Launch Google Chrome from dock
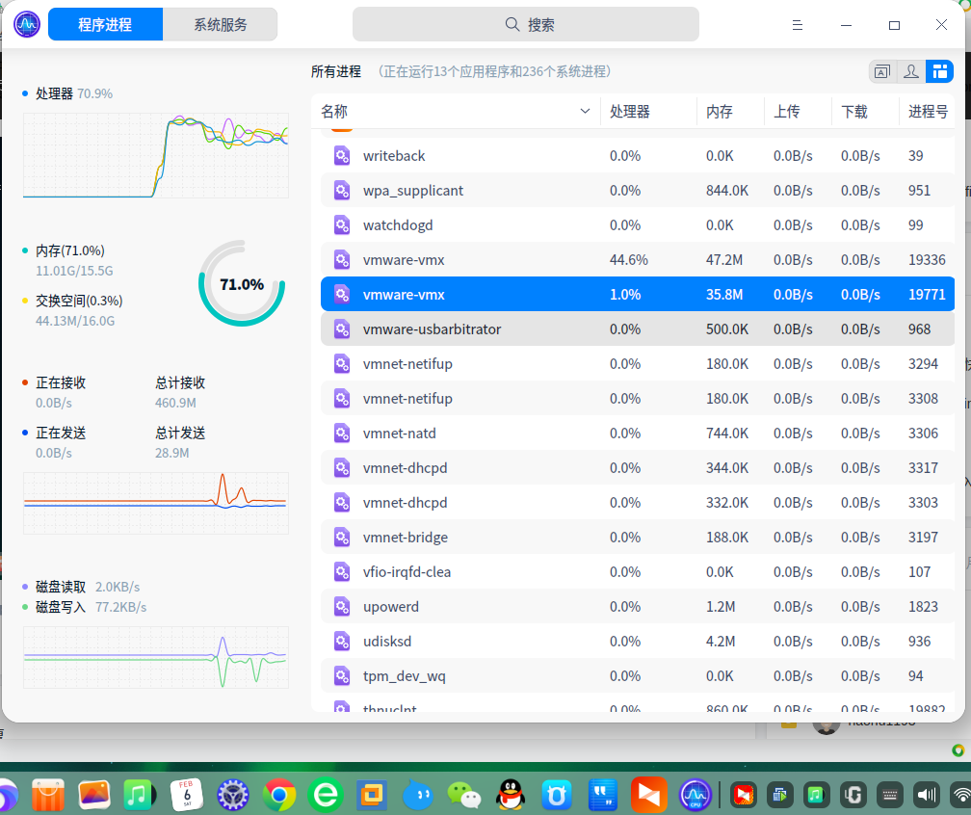This screenshot has height=815, width=971. [279, 795]
